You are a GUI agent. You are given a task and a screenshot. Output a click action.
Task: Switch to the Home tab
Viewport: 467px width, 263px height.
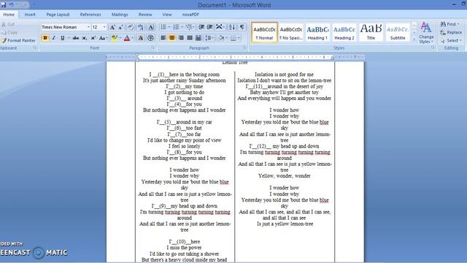[9, 15]
